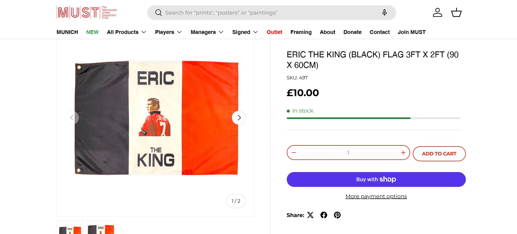Open the shopping basket icon

pos(456,13)
